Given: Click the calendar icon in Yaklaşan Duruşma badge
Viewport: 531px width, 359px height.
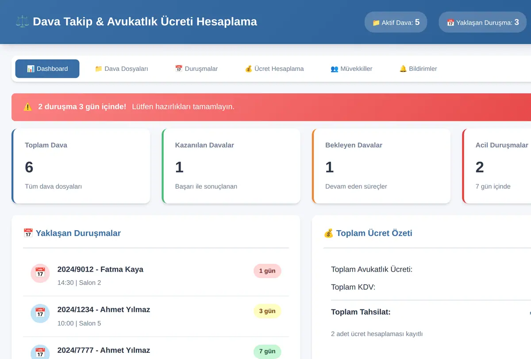Looking at the screenshot, I should click(450, 23).
